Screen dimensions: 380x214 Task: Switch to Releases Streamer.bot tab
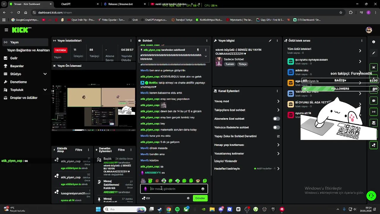click(x=125, y=4)
